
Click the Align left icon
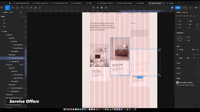tap(177, 16)
